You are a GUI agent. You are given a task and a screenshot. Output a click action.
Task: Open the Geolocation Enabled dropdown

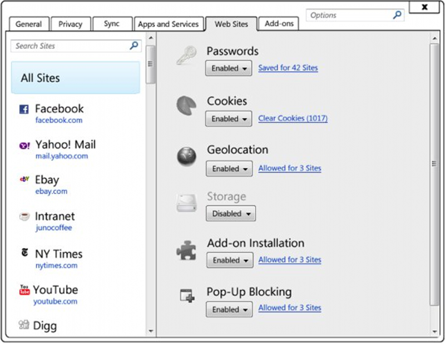[x=229, y=168]
